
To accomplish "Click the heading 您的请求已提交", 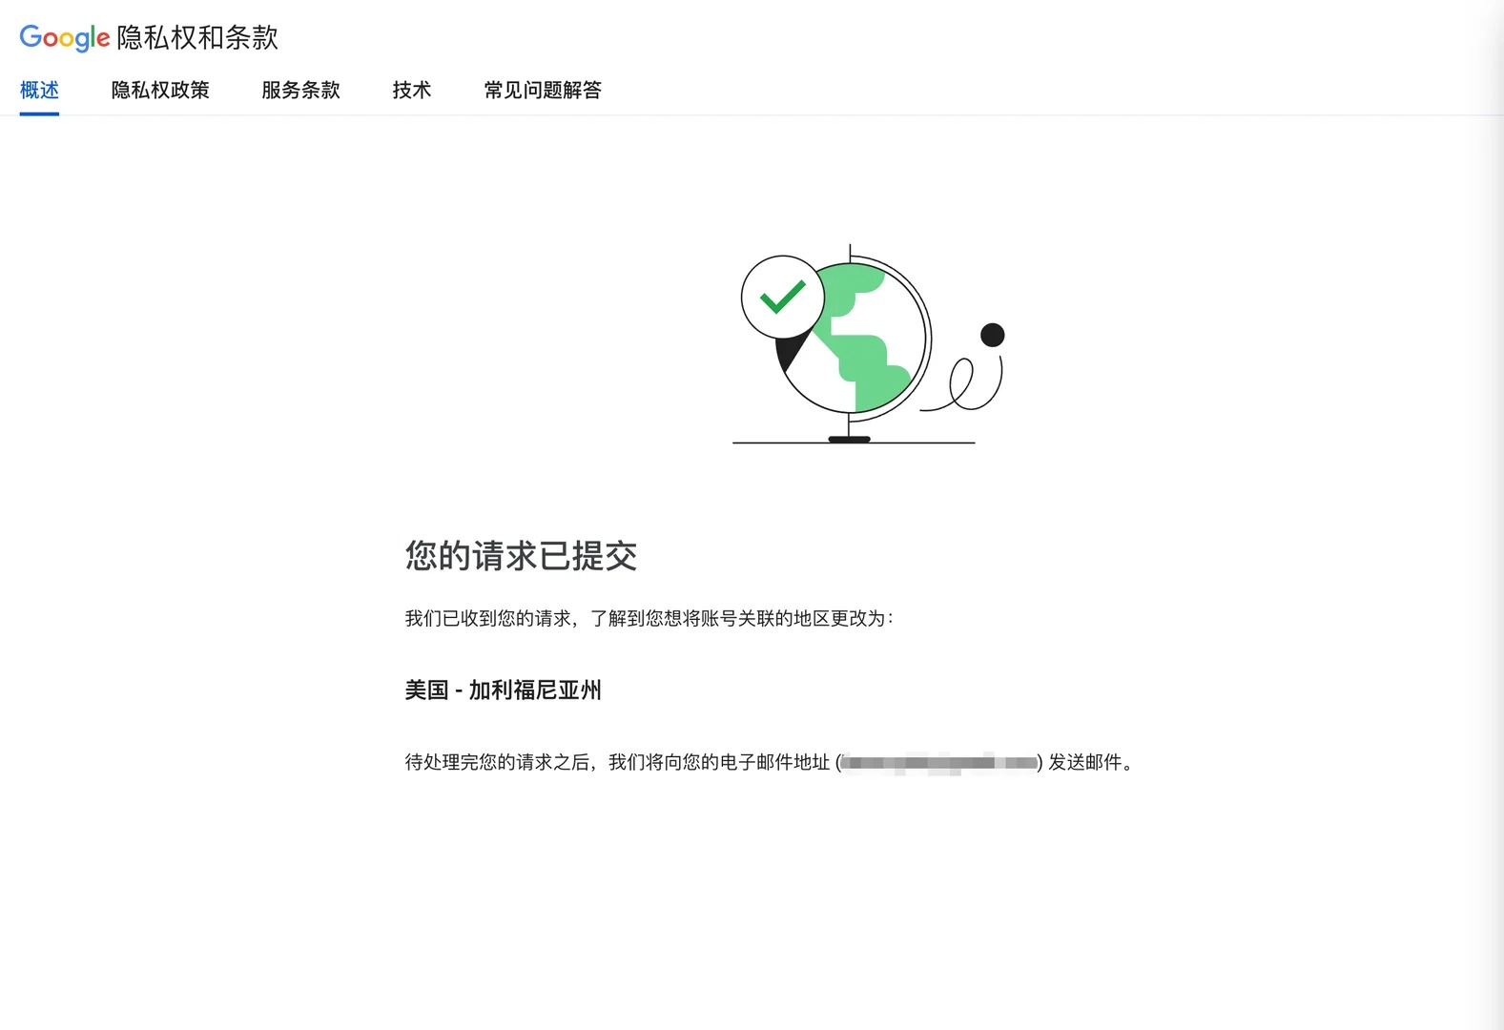I will click(521, 556).
